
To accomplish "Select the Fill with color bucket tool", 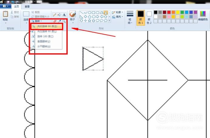I will click(59, 15).
